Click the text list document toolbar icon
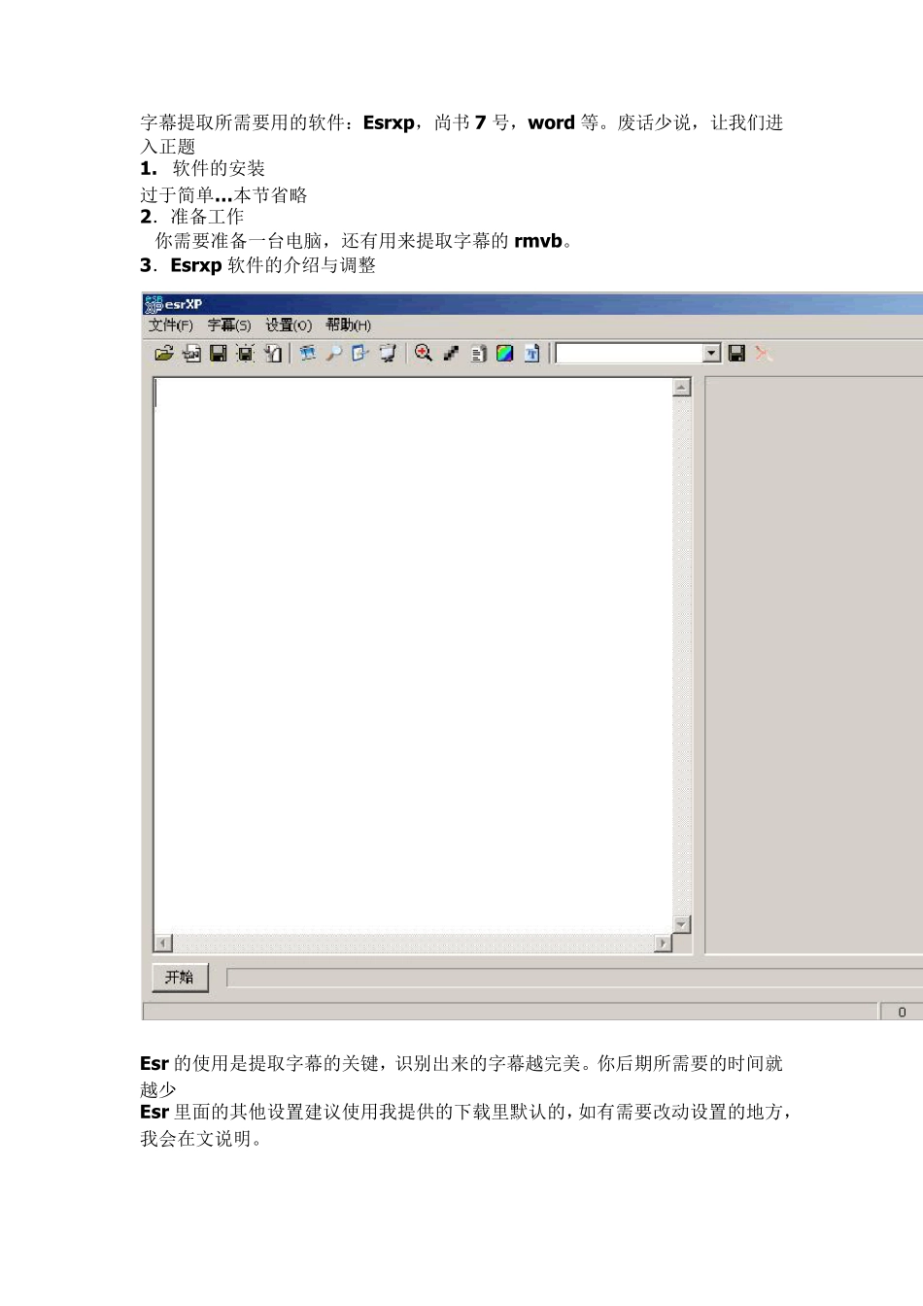 [478, 354]
